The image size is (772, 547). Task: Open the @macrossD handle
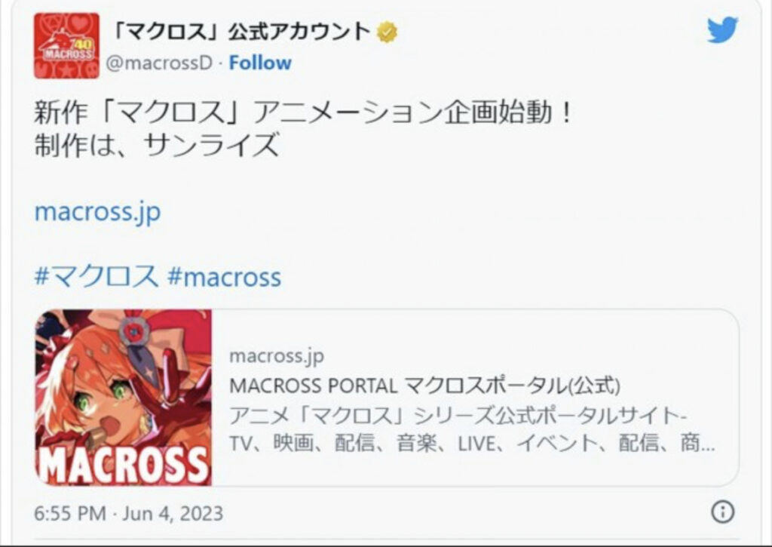[159, 63]
